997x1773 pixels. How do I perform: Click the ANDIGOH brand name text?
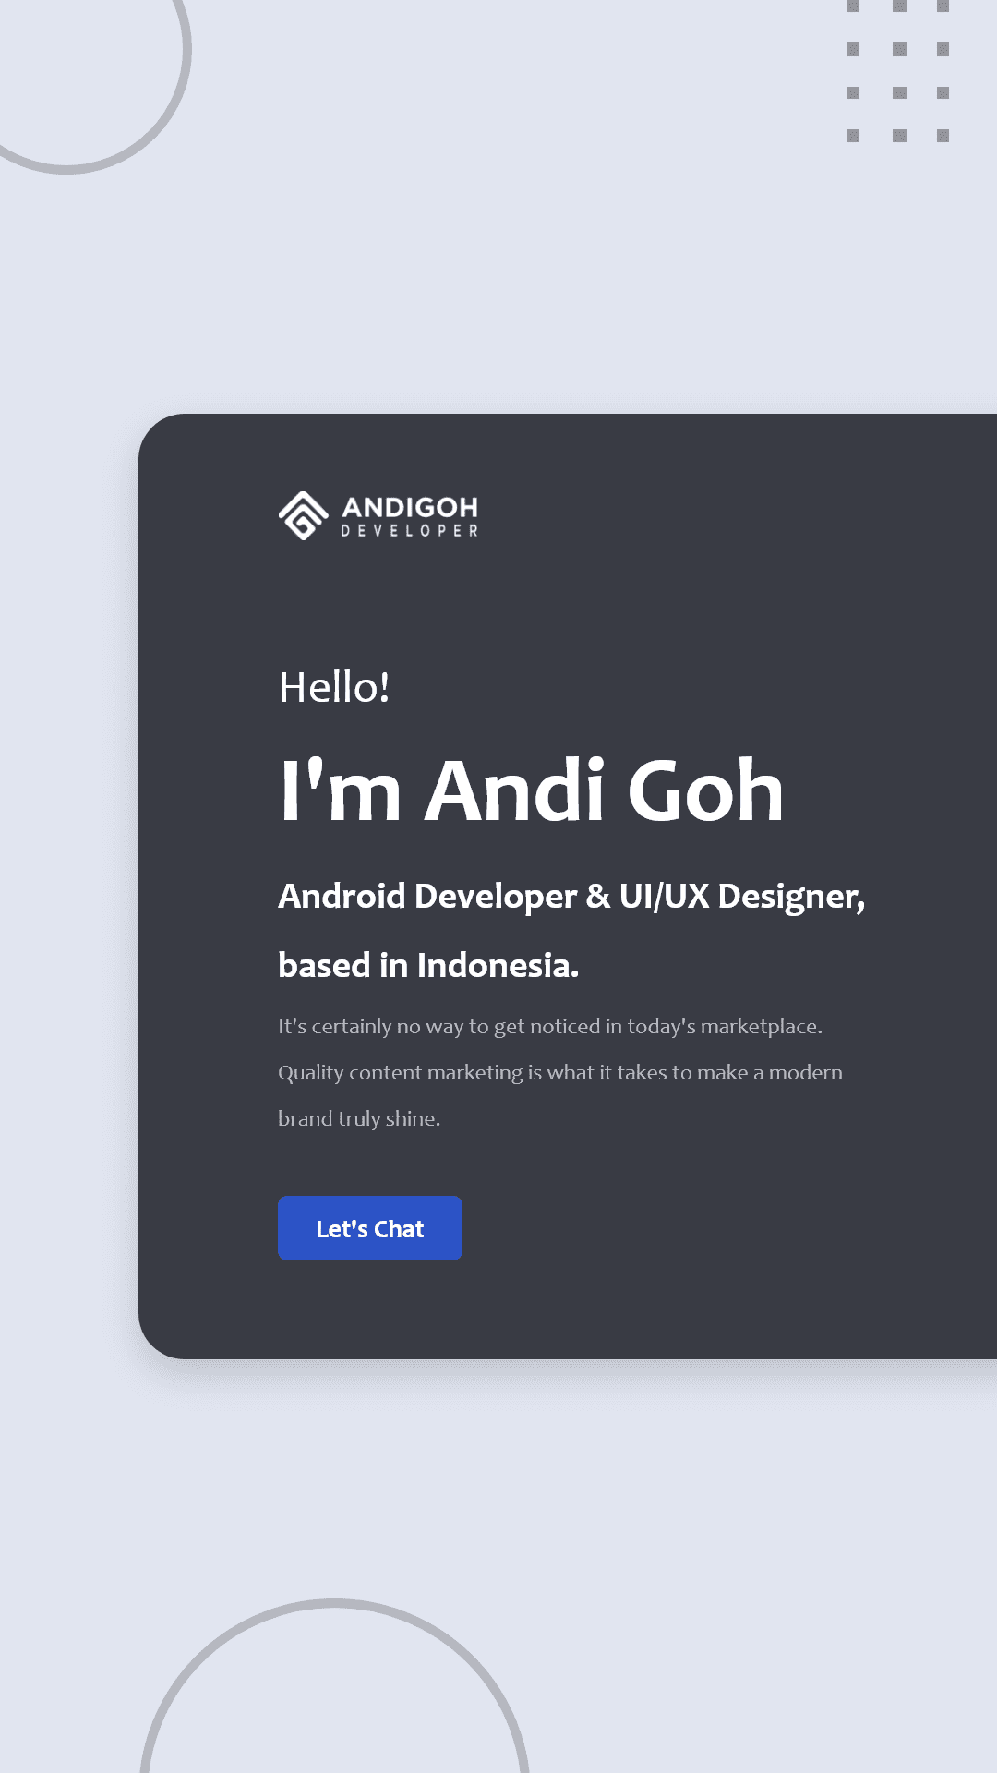click(410, 507)
